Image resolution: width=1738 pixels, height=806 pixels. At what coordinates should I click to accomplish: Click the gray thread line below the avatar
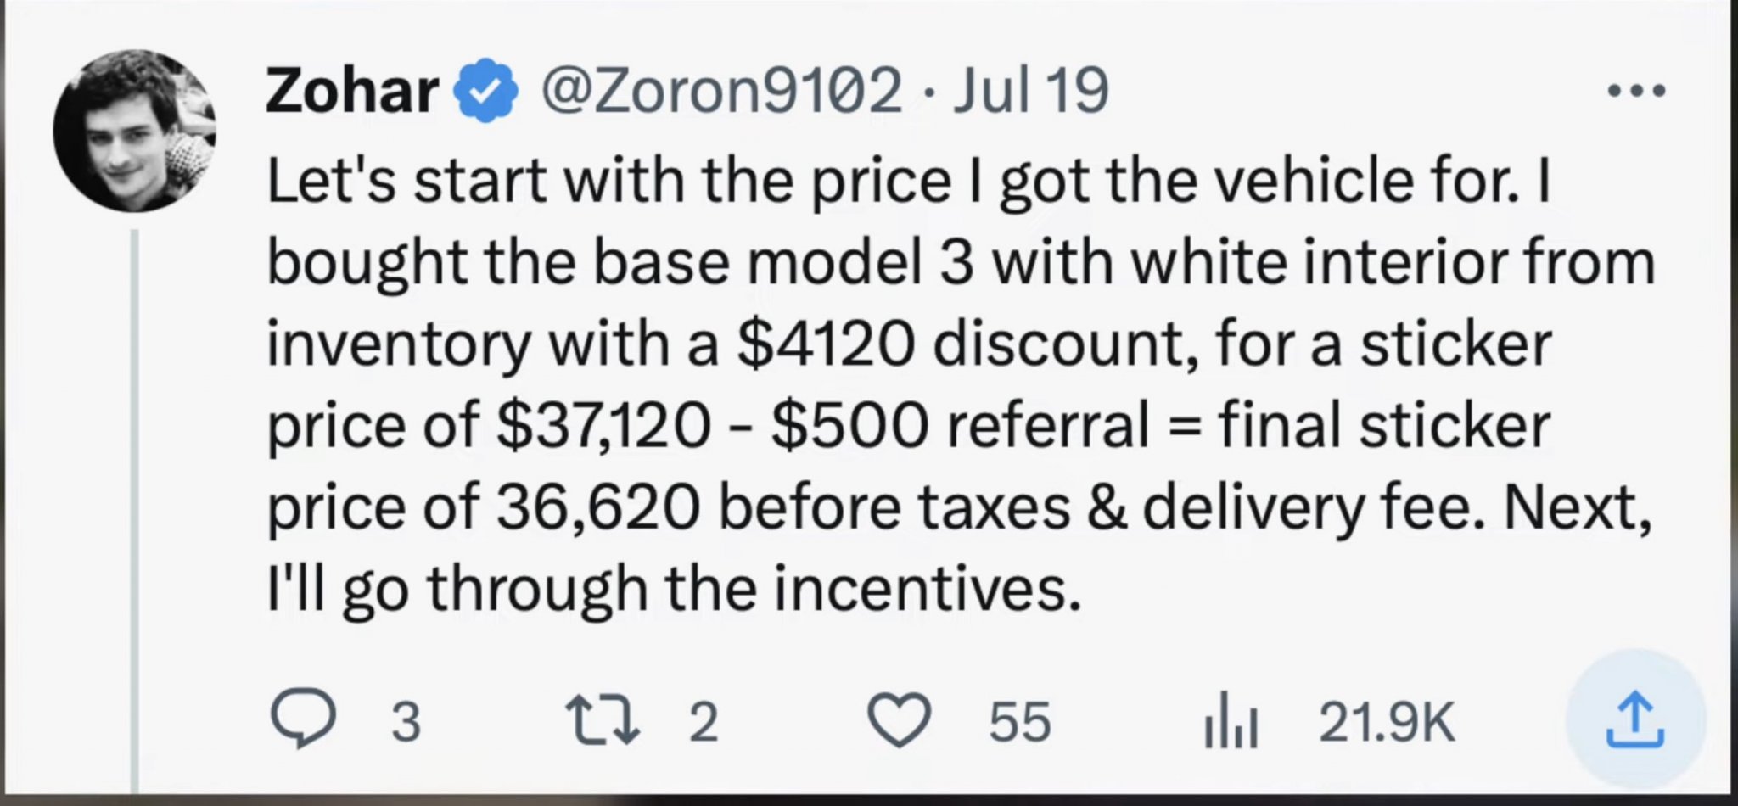(x=134, y=509)
